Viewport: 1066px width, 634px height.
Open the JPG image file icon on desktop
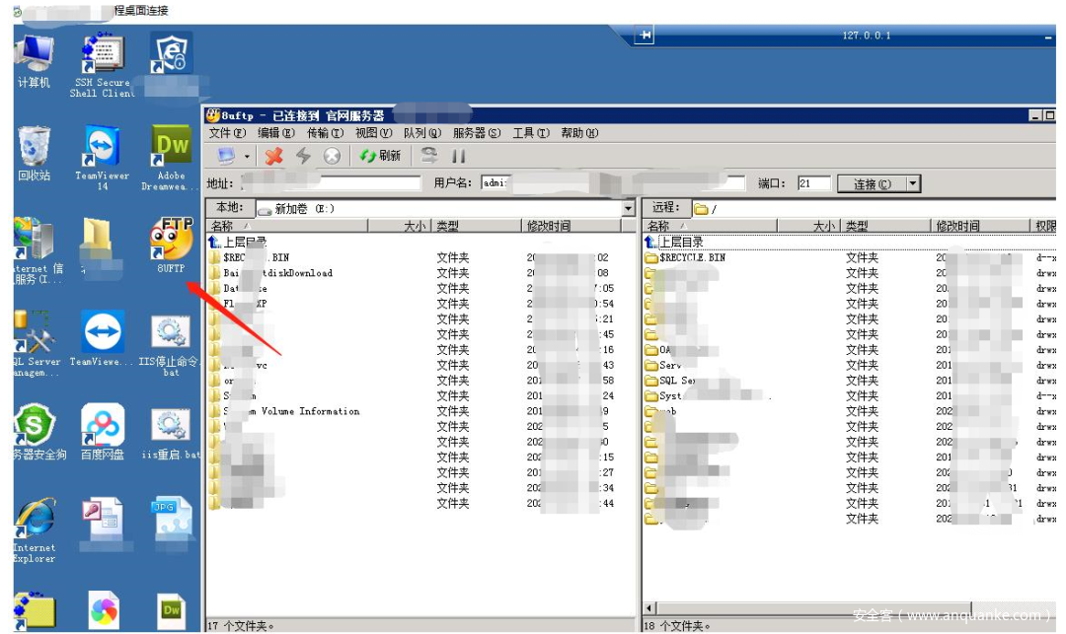coord(173,518)
